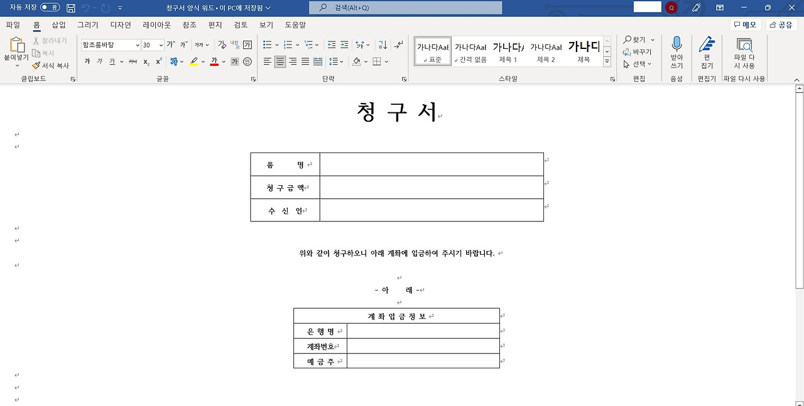804x406 pixels.
Task: Center align the paragraph
Action: click(280, 61)
